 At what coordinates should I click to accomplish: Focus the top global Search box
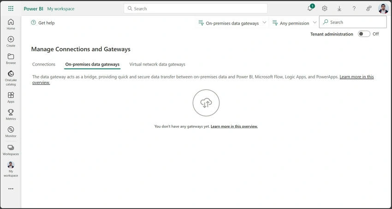click(x=196, y=8)
